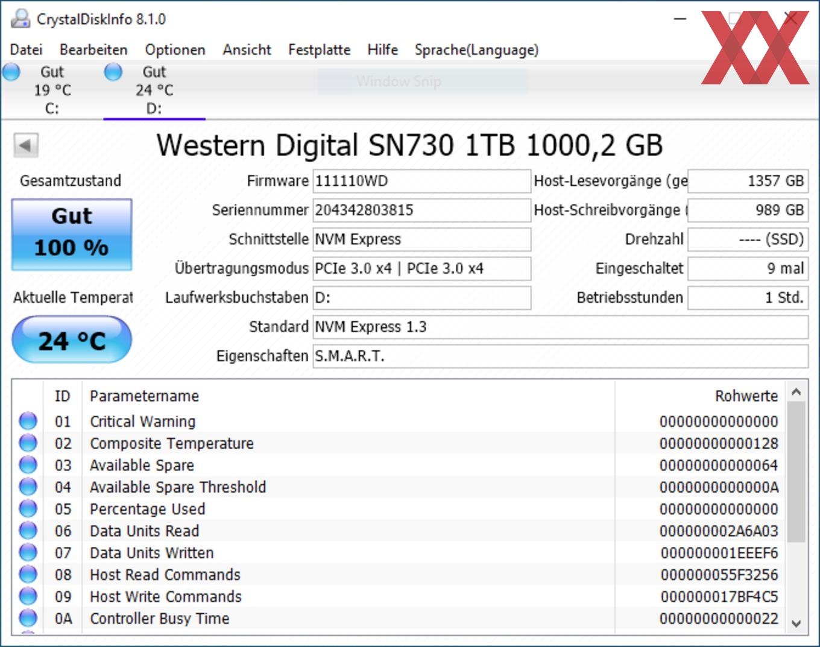820x647 pixels.
Task: Click the Parametername column header
Action: pyautogui.click(x=348, y=396)
